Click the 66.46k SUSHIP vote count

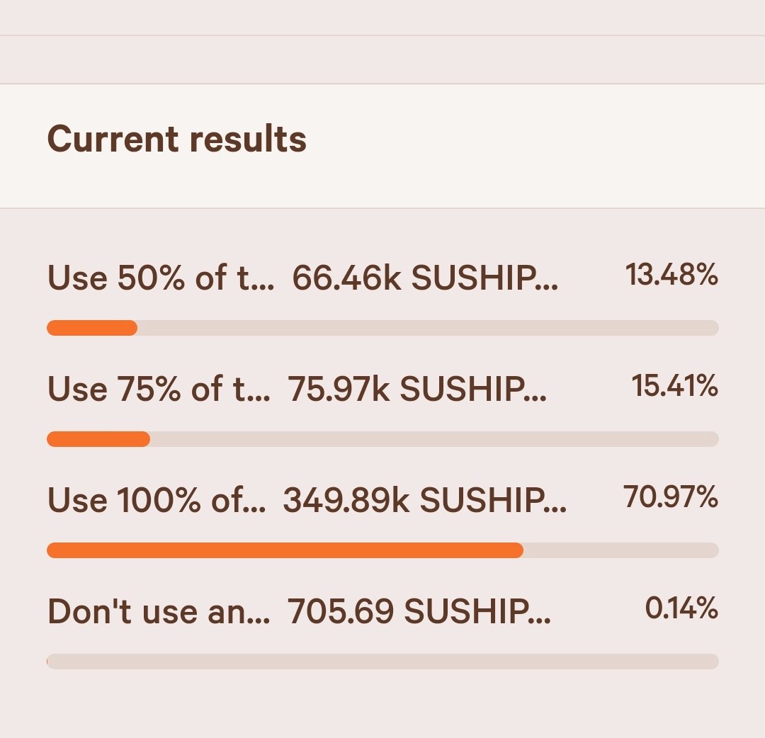[x=425, y=278]
